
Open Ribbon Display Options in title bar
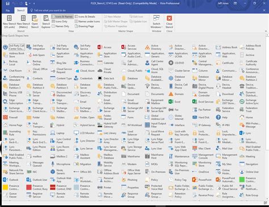[x=235, y=3]
